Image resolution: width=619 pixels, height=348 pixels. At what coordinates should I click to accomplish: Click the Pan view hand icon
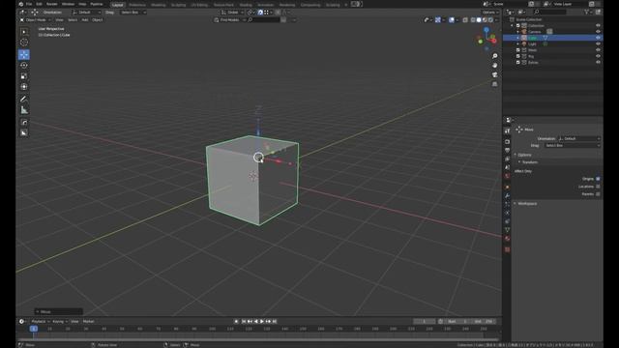pyautogui.click(x=494, y=66)
